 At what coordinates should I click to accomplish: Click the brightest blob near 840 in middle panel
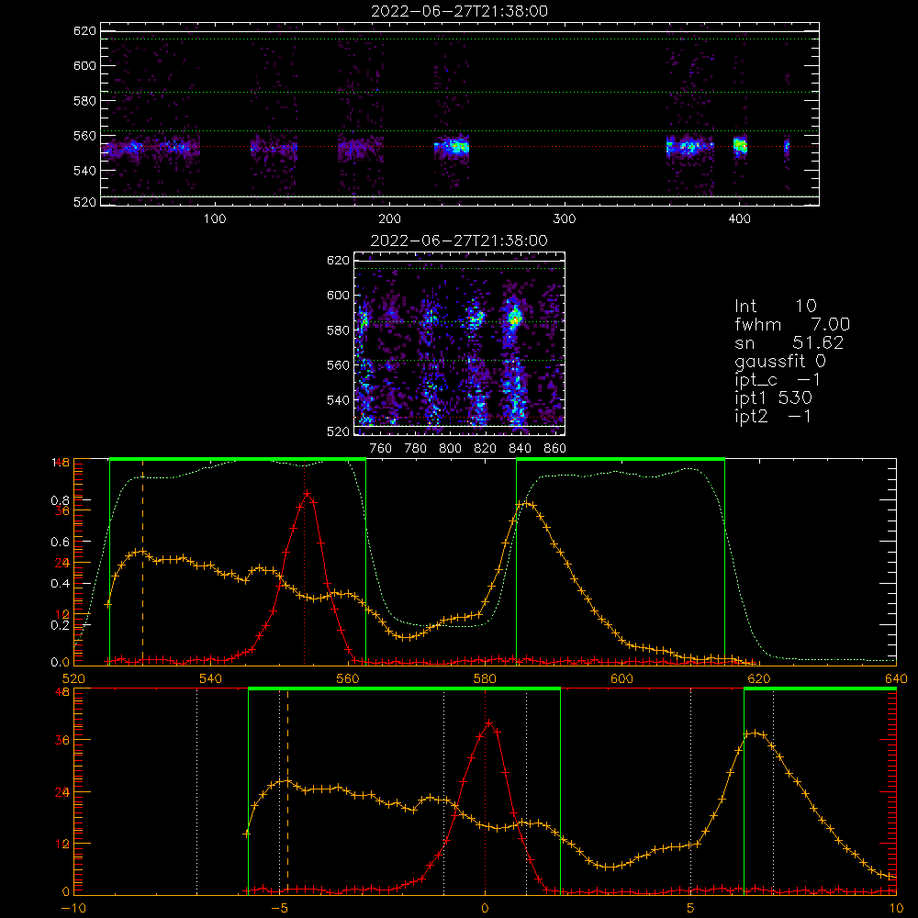(515, 319)
